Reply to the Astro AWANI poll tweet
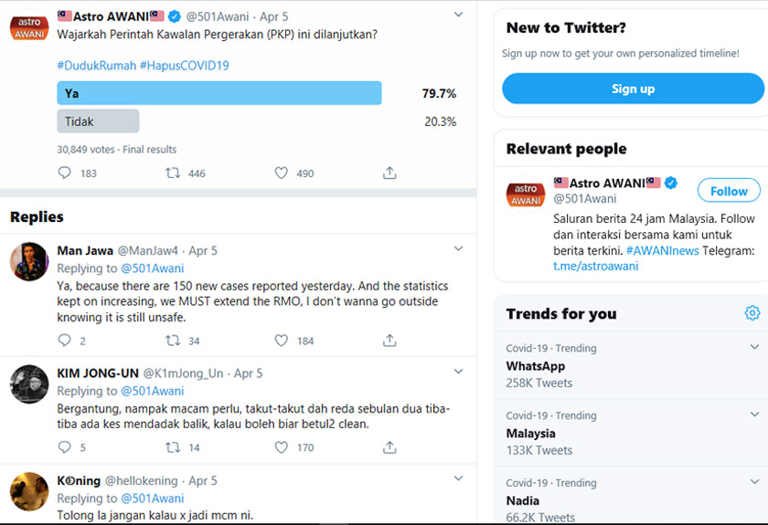This screenshot has height=525, width=768. 65,173
